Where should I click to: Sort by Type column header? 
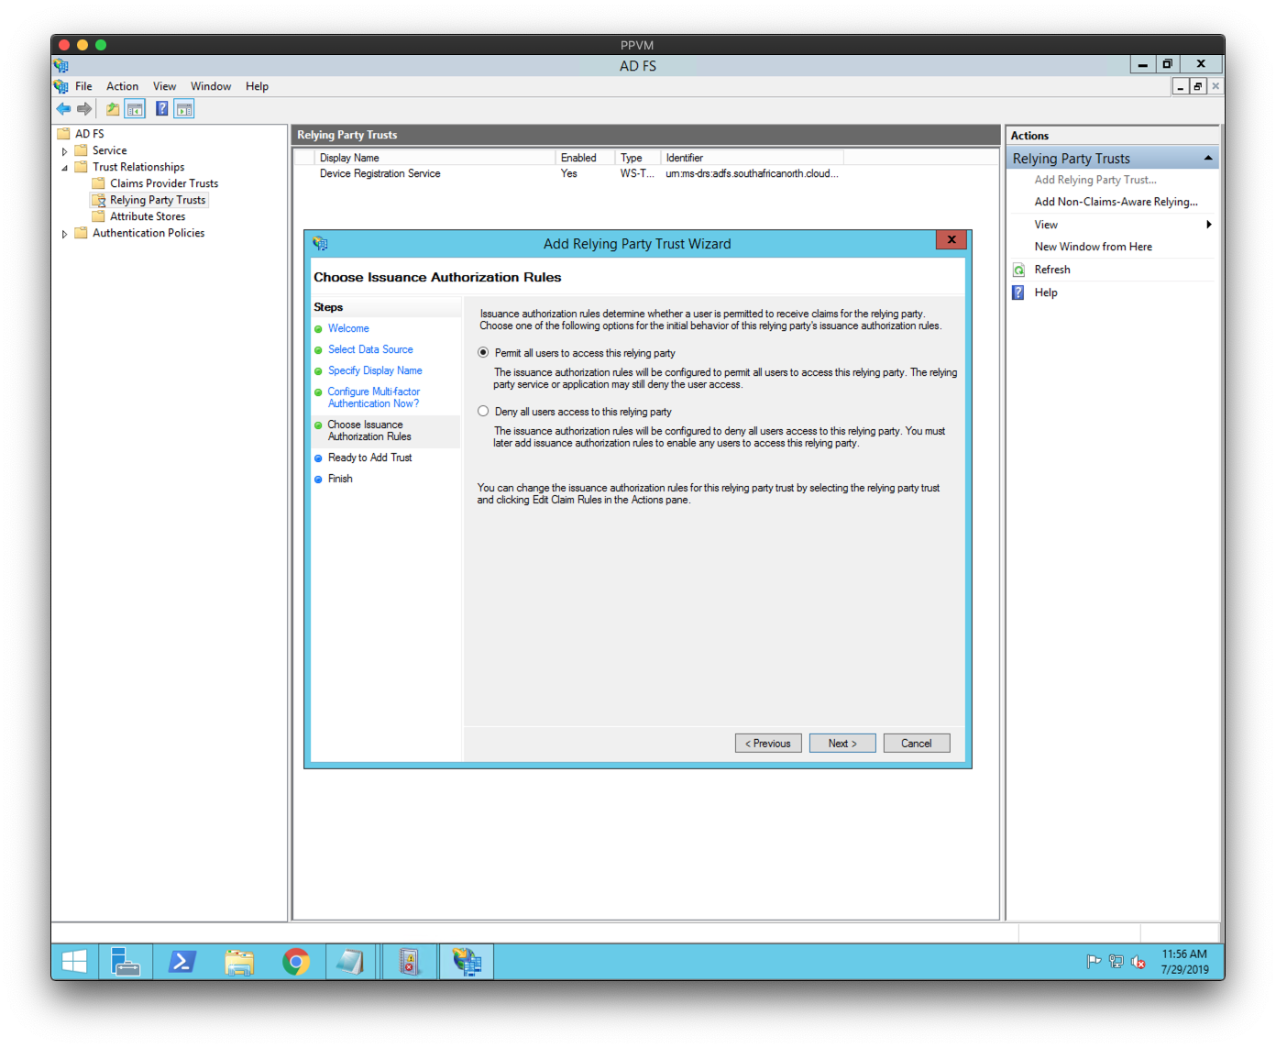pyautogui.click(x=637, y=158)
